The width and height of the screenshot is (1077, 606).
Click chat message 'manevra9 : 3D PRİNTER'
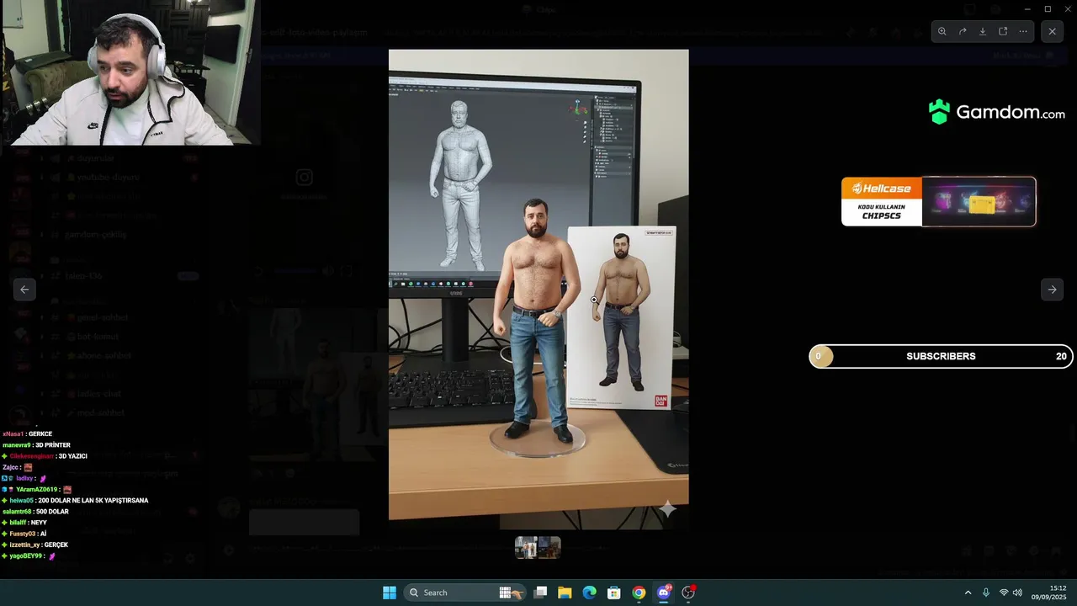36,445
